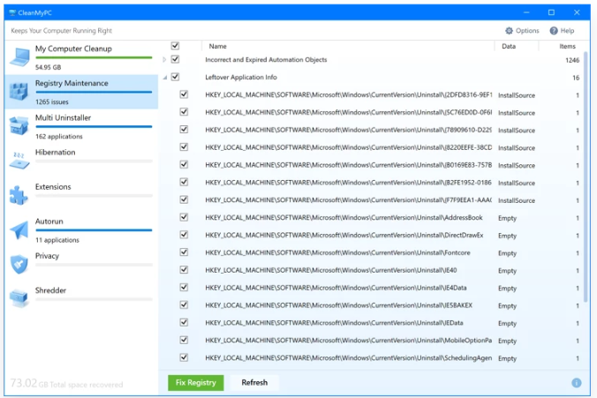Untick the Fontcore uninstall key checkbox
The height and width of the screenshot is (398, 597).
184,253
